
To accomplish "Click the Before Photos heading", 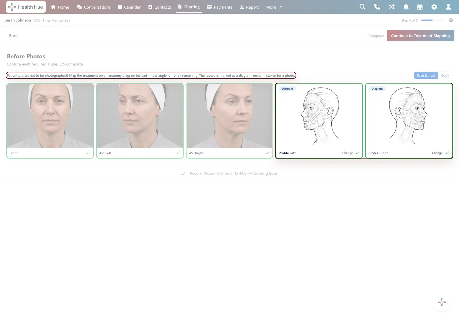I will tap(26, 56).
